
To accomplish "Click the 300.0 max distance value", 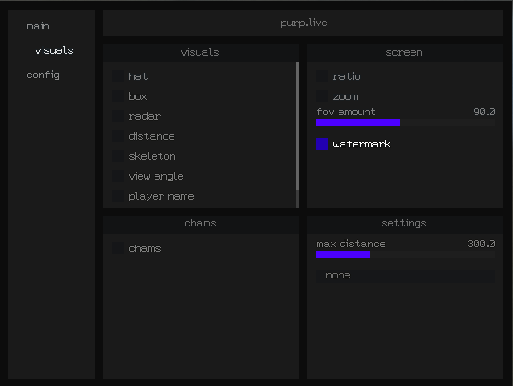I will click(481, 244).
